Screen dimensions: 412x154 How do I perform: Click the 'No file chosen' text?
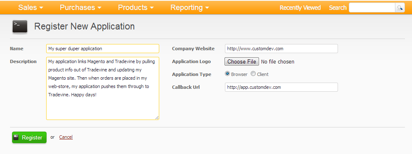[278, 62]
